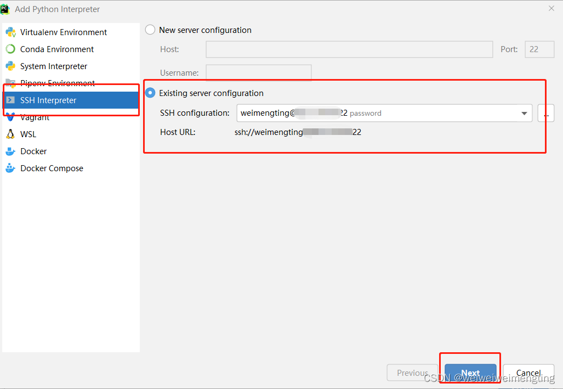Click the Virtualenv Environment python icon
Viewport: 563px width, 389px height.
click(10, 32)
